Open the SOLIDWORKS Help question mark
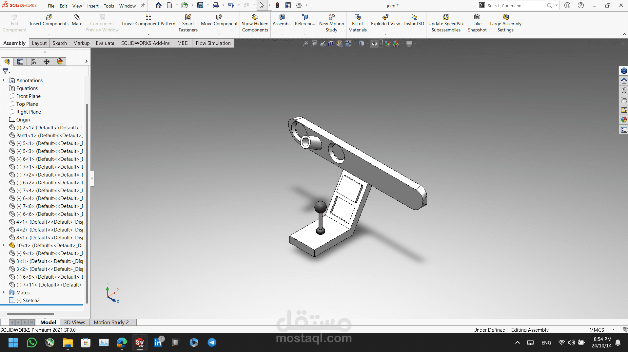Image resolution: width=628 pixels, height=352 pixels. [581, 5]
